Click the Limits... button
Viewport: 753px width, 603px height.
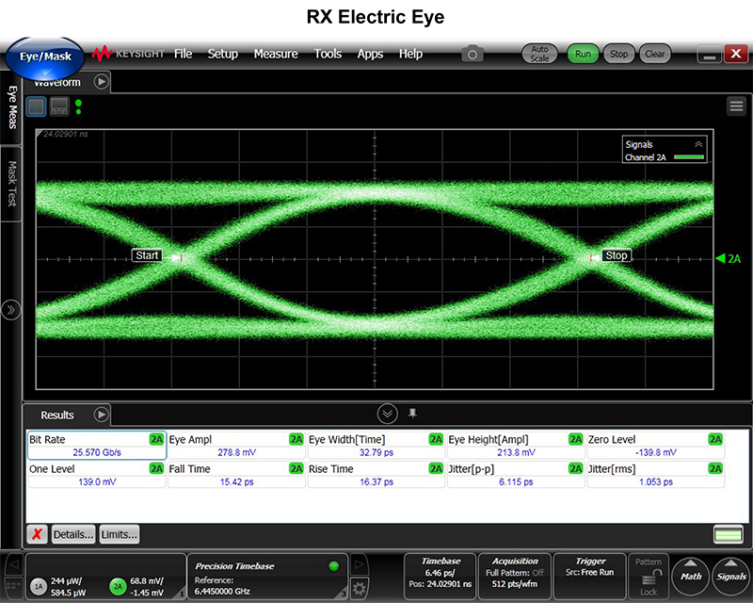click(119, 534)
